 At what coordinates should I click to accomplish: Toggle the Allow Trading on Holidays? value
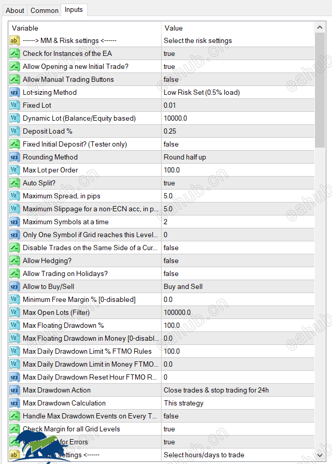click(x=238, y=274)
